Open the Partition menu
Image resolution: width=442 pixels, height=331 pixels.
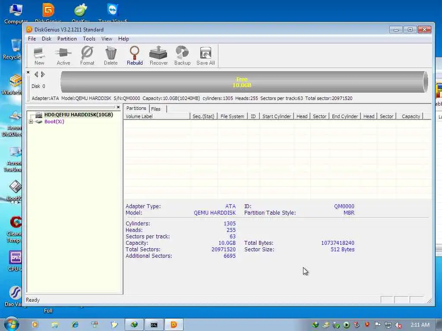point(67,39)
